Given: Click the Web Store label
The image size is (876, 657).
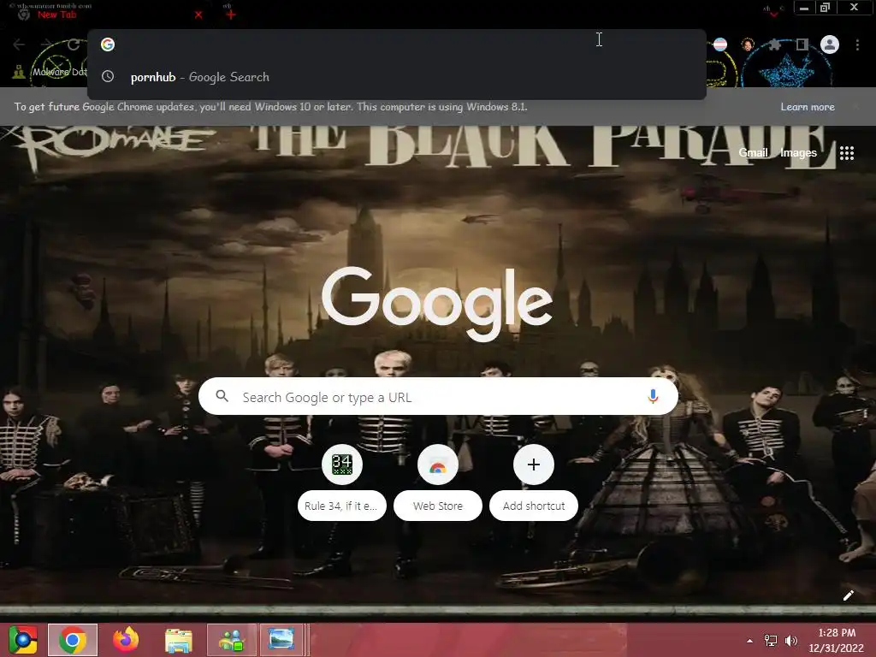Looking at the screenshot, I should [x=438, y=506].
